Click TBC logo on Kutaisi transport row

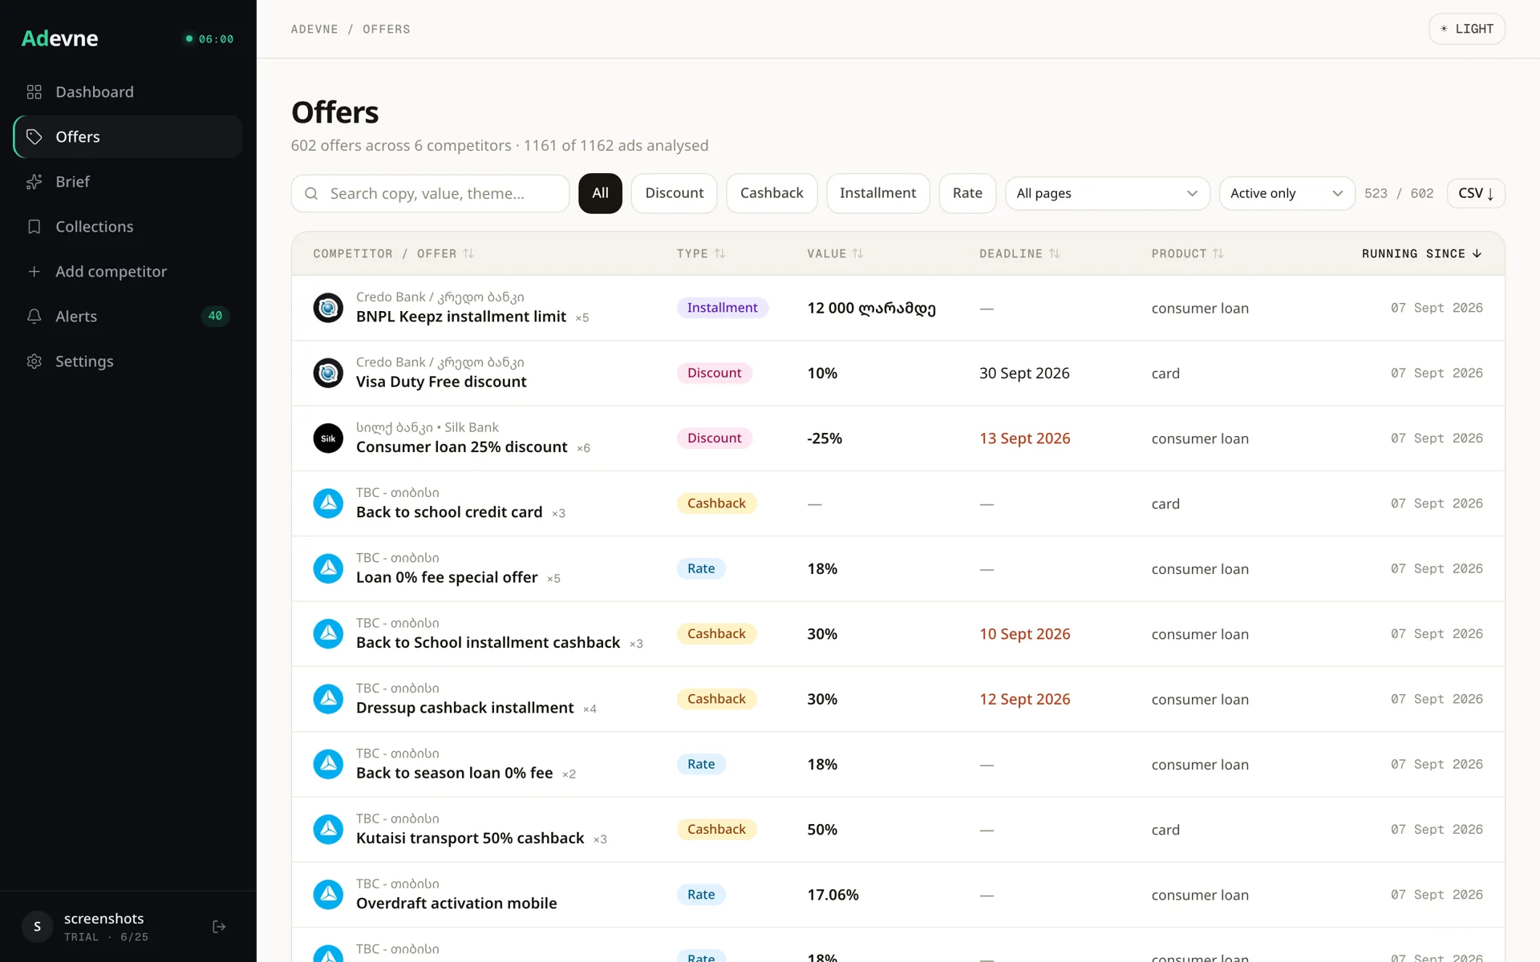point(328,830)
